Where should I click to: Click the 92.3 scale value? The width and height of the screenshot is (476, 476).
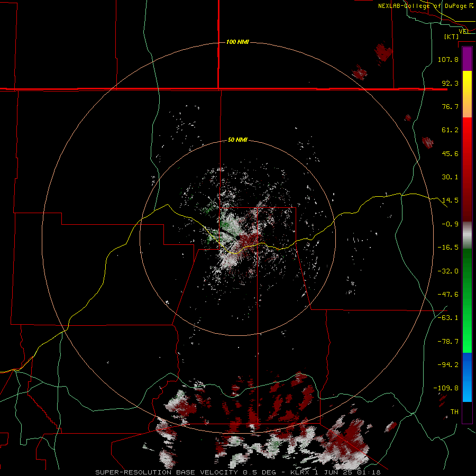pyautogui.click(x=450, y=83)
